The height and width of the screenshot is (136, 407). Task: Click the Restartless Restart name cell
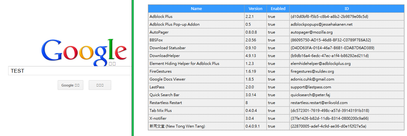point(166,103)
